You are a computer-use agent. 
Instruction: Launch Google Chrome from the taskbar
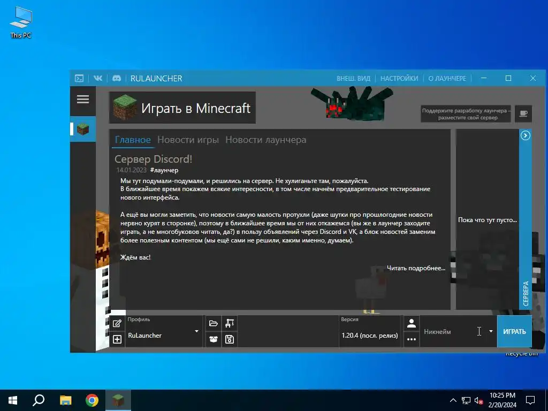tap(92, 400)
